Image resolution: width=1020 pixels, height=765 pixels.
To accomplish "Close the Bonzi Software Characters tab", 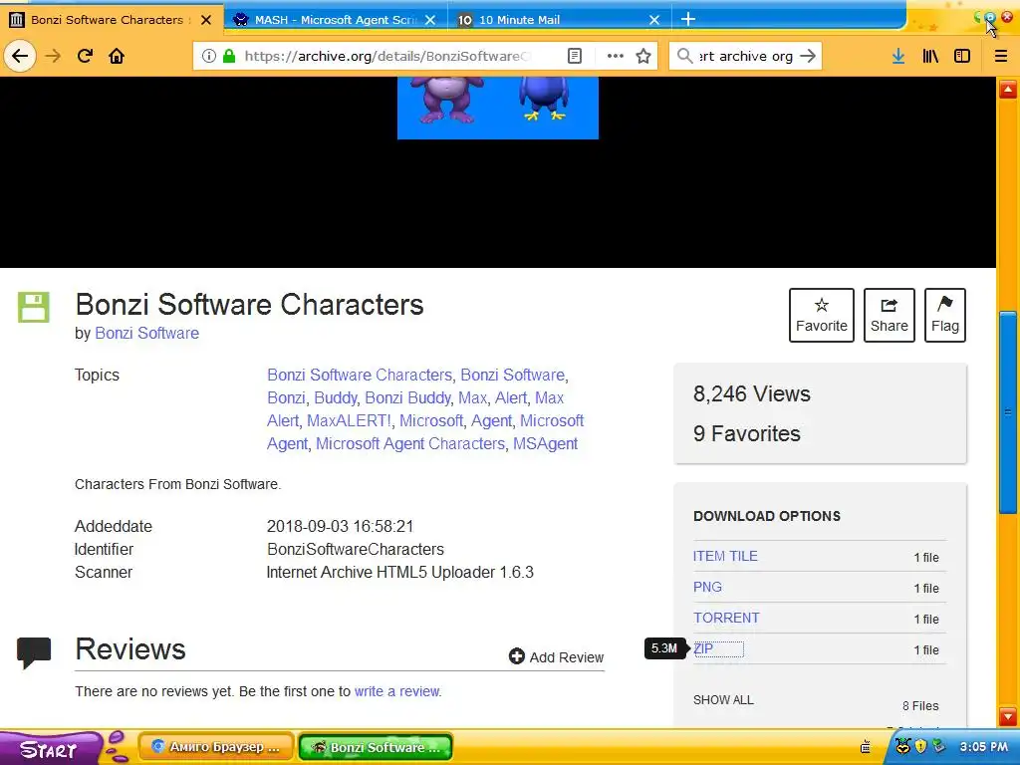I will coord(206,20).
